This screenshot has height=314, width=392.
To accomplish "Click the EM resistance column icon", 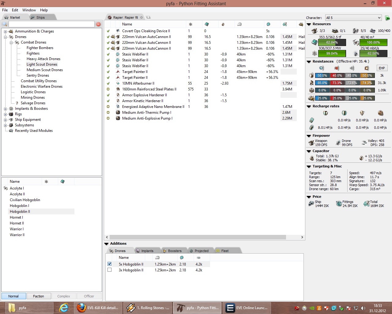I will tap(322, 68).
